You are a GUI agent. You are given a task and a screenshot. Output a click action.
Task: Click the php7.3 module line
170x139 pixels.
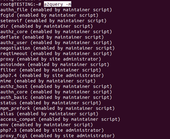(52, 130)
